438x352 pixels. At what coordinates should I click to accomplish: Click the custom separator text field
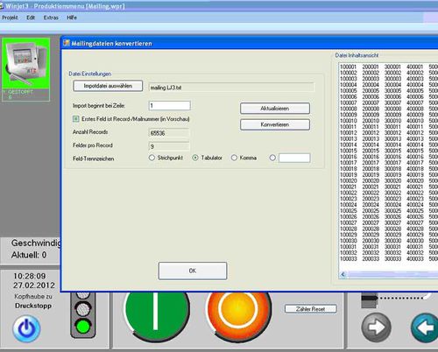point(294,158)
